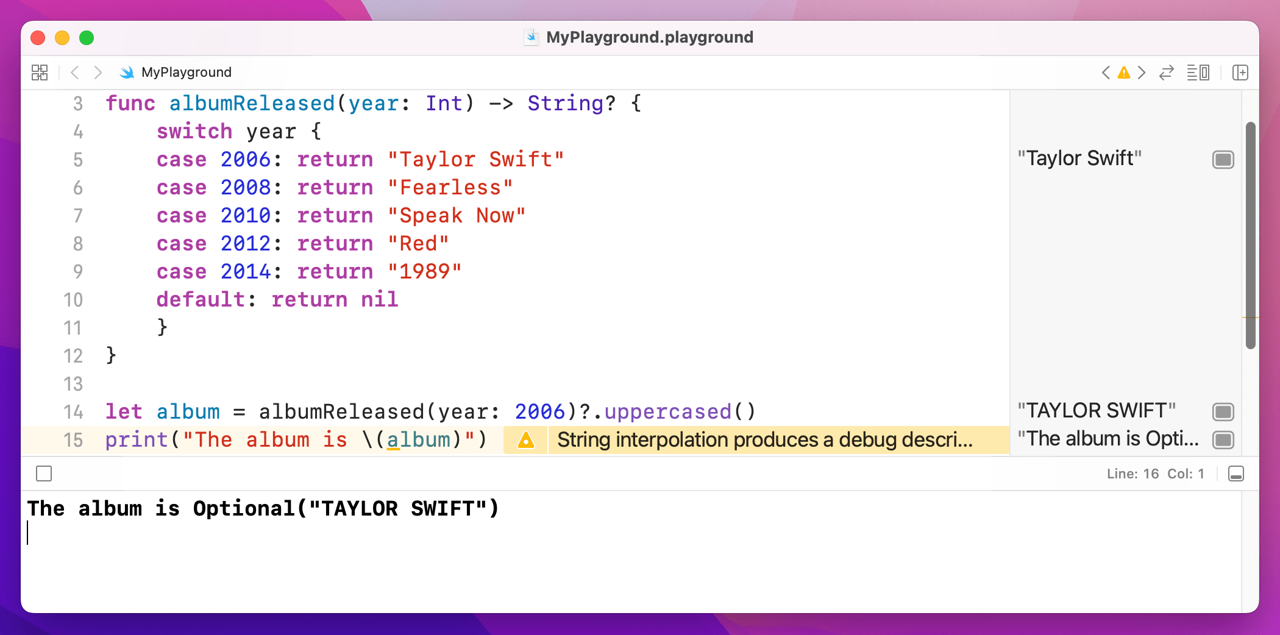Add a new editor split
Screen dimensions: 1280x635
coord(1240,73)
